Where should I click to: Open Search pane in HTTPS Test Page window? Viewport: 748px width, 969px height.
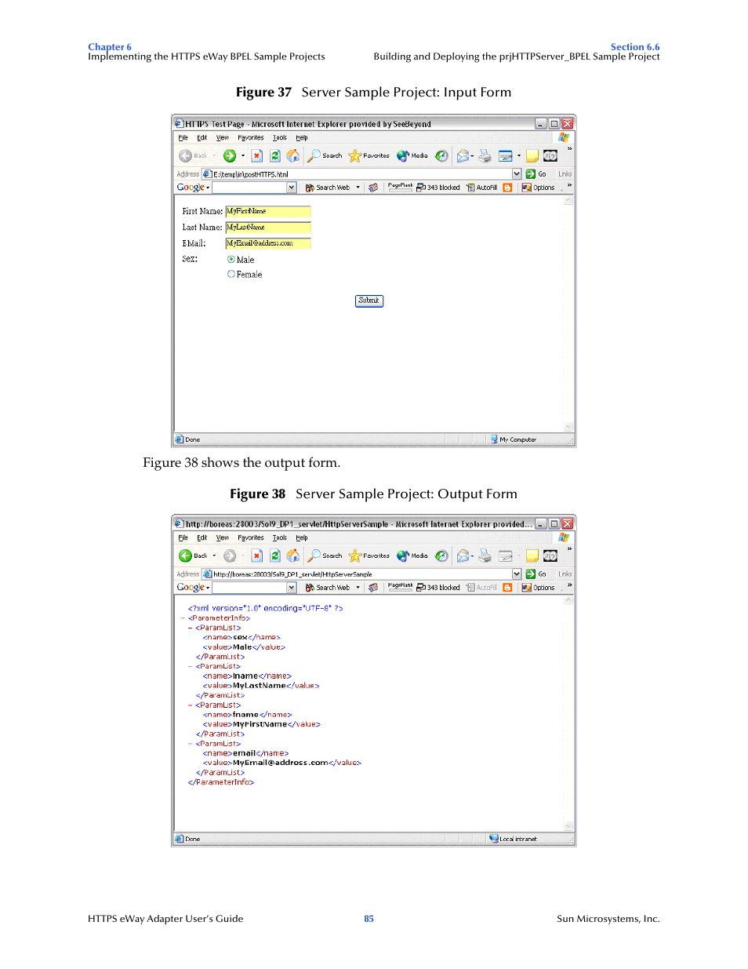(325, 155)
